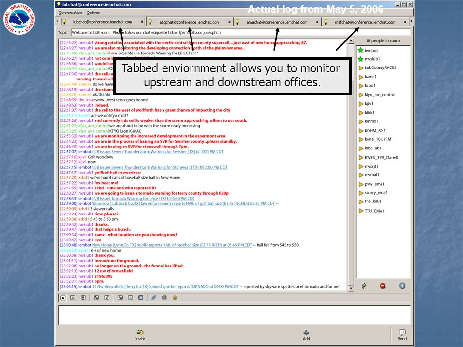Close the mafchat@conference.iemchat.com tab

point(405,22)
